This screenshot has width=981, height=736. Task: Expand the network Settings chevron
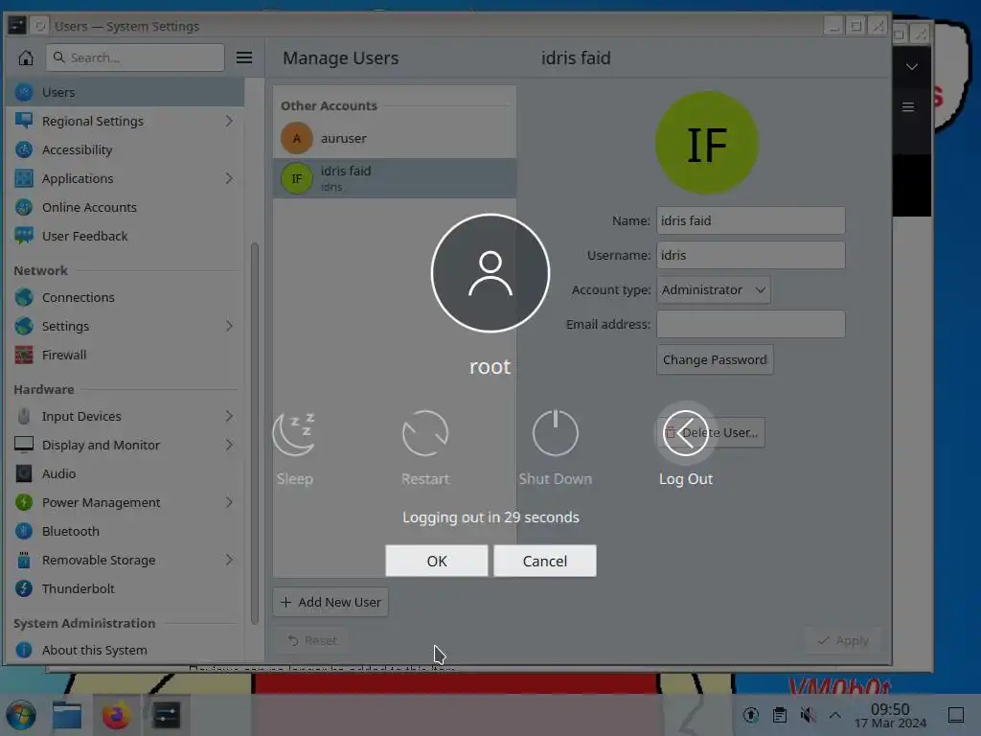click(229, 326)
